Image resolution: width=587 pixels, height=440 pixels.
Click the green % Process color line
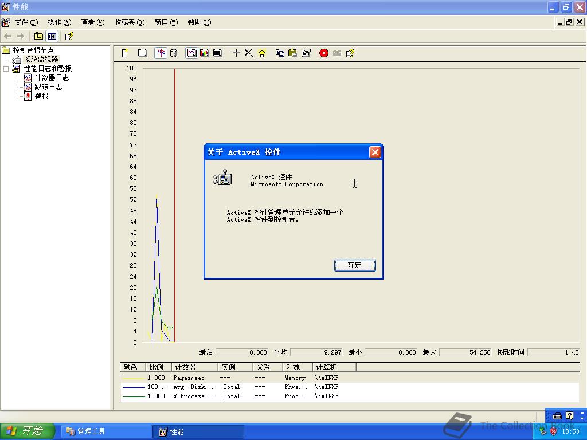134,396
